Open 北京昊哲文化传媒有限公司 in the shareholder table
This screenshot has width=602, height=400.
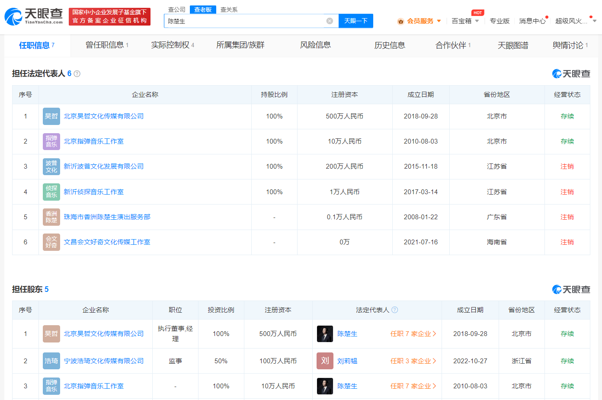coord(104,334)
